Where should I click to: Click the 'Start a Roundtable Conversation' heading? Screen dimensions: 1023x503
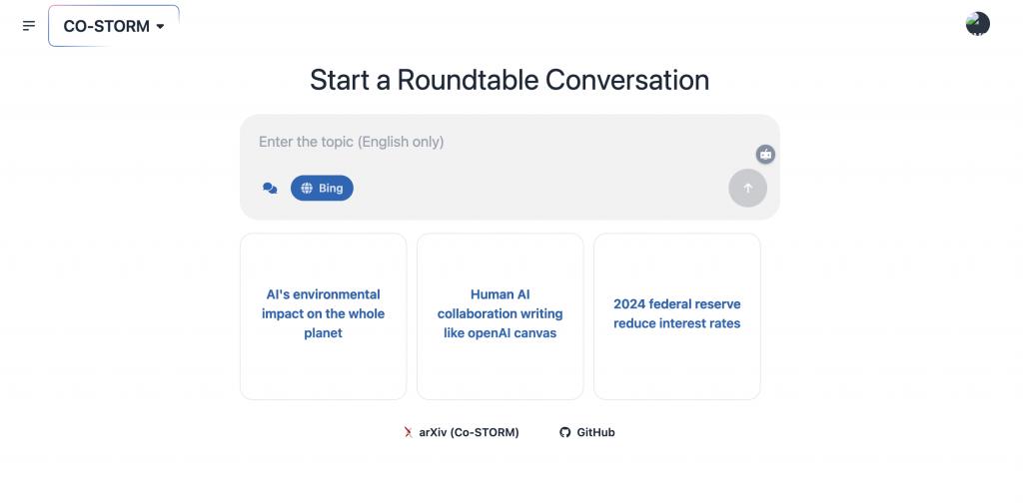tap(510, 80)
